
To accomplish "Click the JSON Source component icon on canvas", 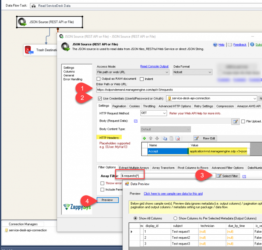I will click(23, 22).
